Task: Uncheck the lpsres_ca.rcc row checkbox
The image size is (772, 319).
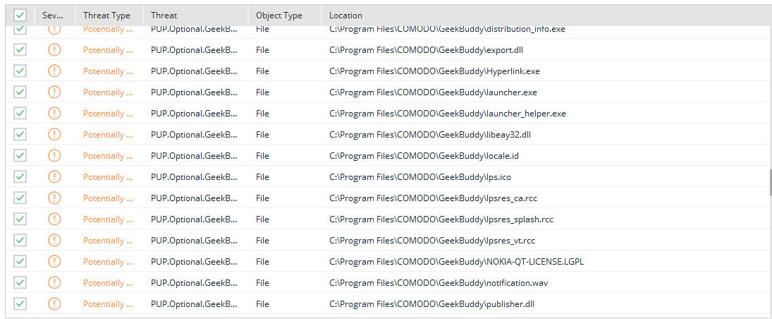Action: tap(20, 198)
